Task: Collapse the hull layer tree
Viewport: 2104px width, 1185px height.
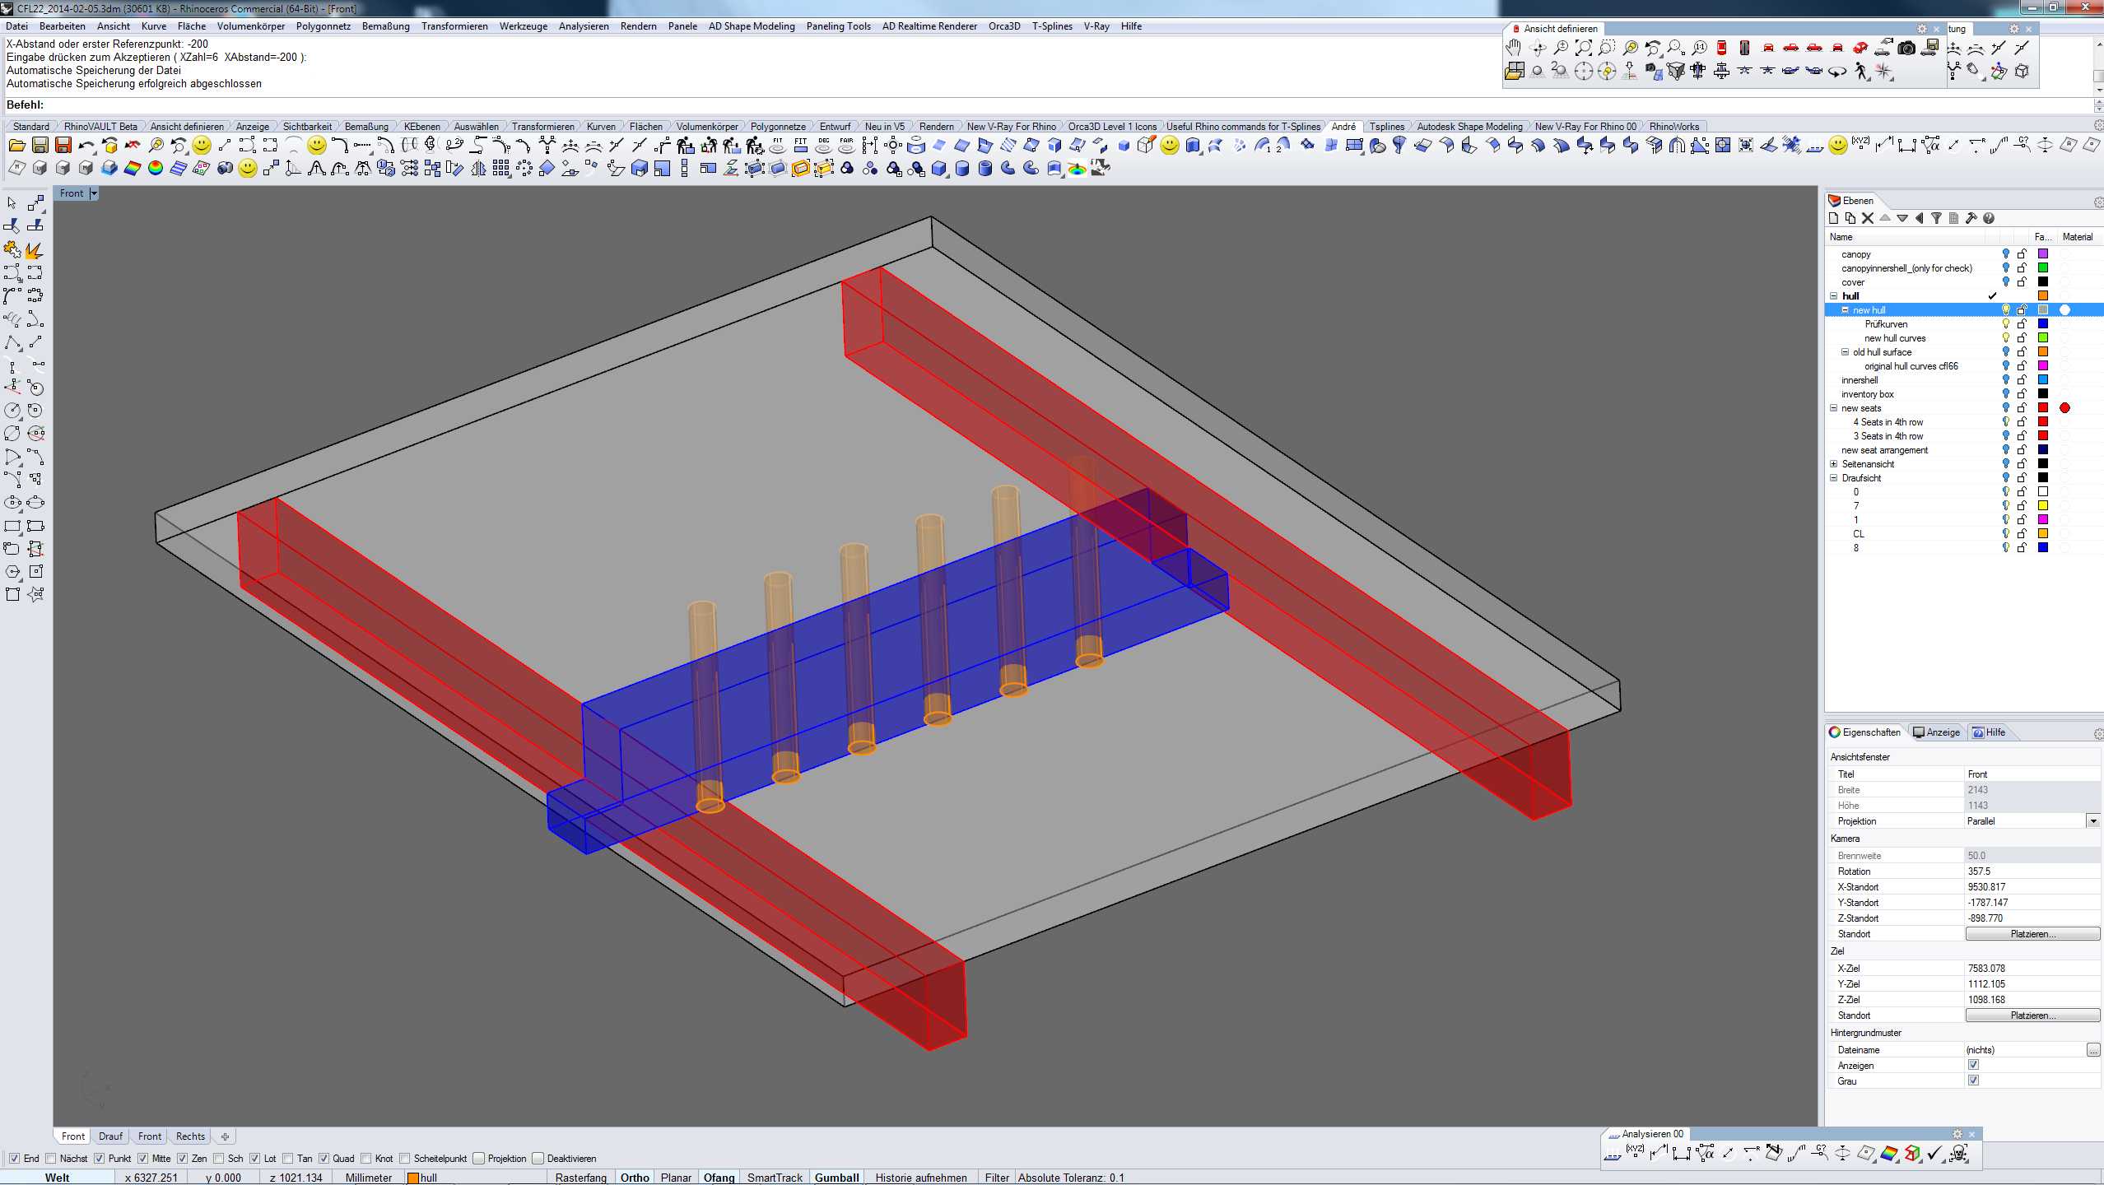Action: [1833, 296]
